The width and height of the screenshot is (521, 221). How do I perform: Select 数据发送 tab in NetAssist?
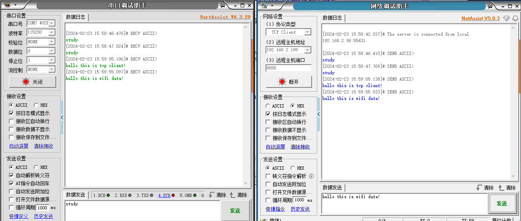pos(332,188)
